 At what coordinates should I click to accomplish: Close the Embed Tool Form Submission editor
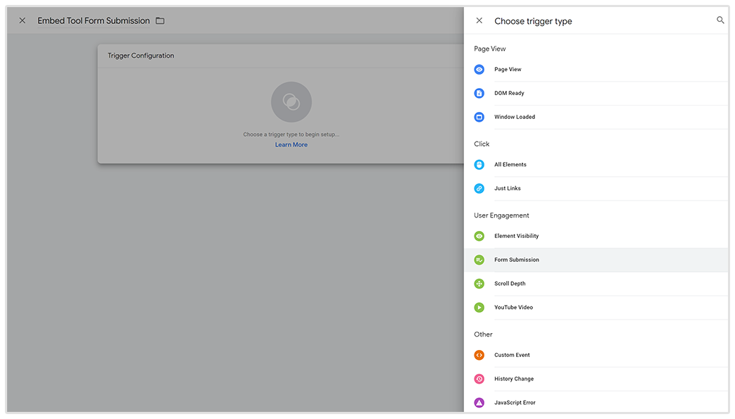pyautogui.click(x=23, y=21)
